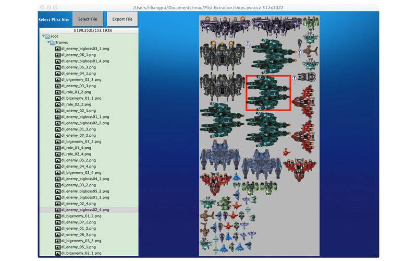Click image icon of dl_enemy_05_3.png
The height and width of the screenshot is (261, 417).
[x=58, y=67]
